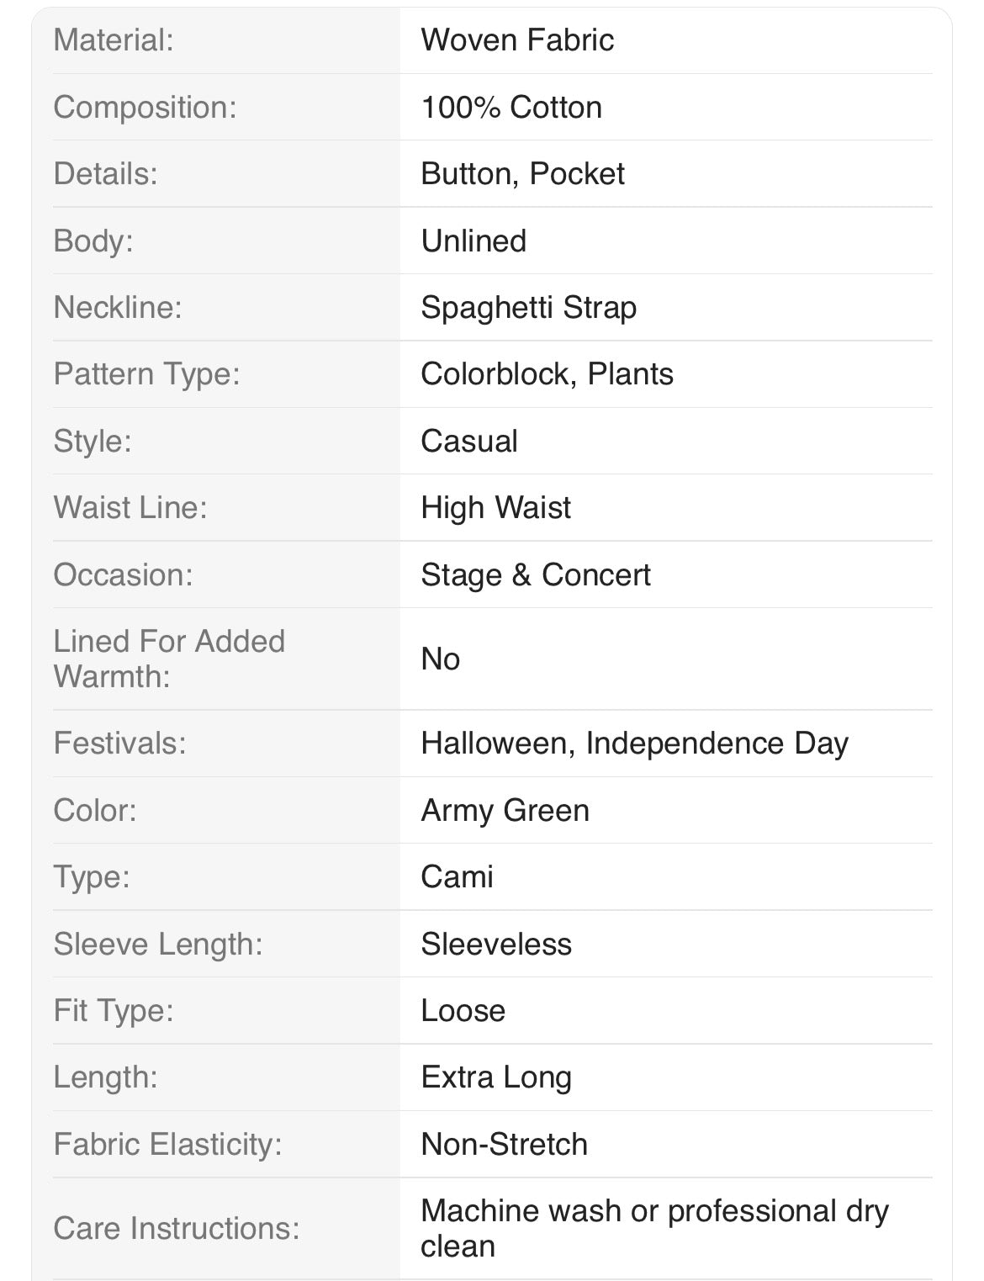
Task: Select the "Halloween, Independence Day" festivals value
Action: click(x=634, y=743)
